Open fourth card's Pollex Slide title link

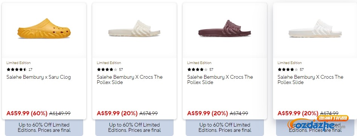point(310,79)
